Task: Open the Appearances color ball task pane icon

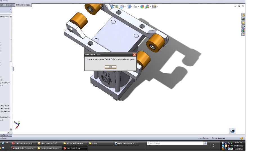Action: (243, 30)
